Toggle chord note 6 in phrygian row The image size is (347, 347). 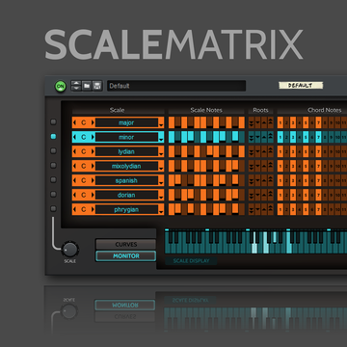pos(312,209)
